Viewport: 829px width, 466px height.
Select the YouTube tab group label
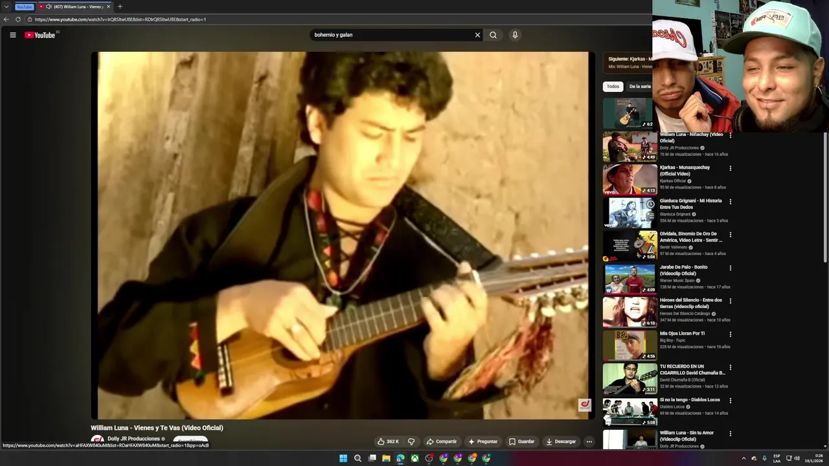tap(24, 6)
